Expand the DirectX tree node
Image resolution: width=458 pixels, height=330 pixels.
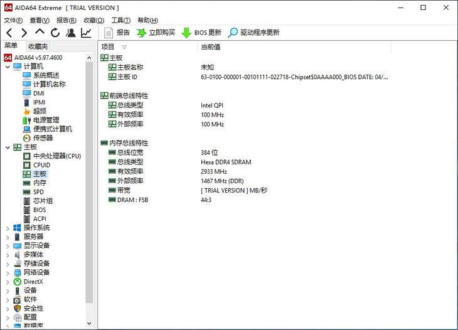pyautogui.click(x=8, y=282)
